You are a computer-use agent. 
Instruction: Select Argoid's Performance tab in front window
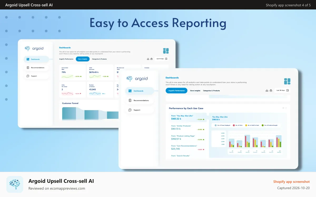click(176, 91)
